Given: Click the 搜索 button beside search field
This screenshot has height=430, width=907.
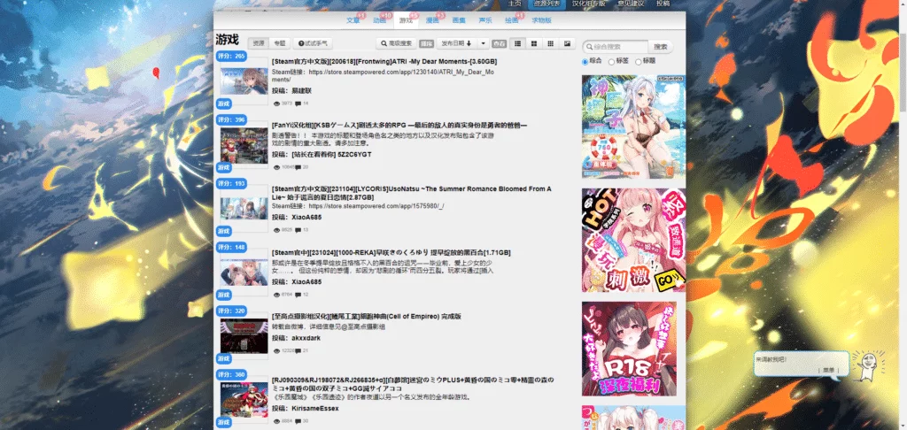Looking at the screenshot, I should pos(661,46).
